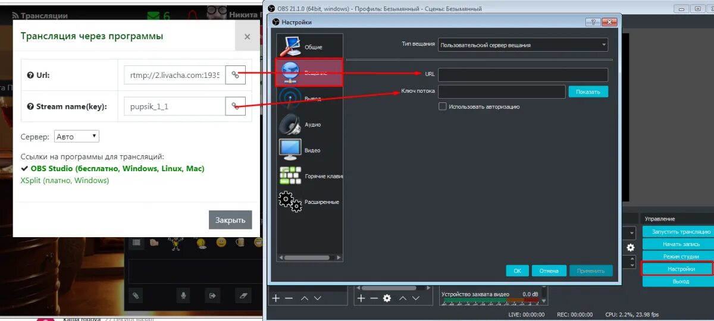The width and height of the screenshot is (714, 321).
Task: Remove scene with the minus icon
Action: 289,298
